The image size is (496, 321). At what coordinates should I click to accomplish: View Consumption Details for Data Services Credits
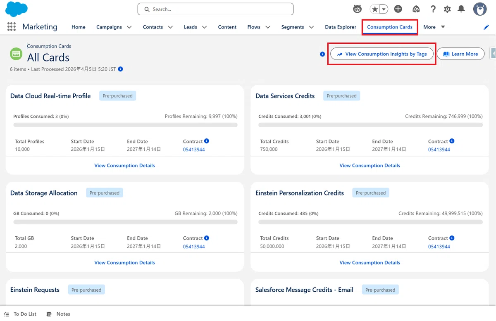370,166
